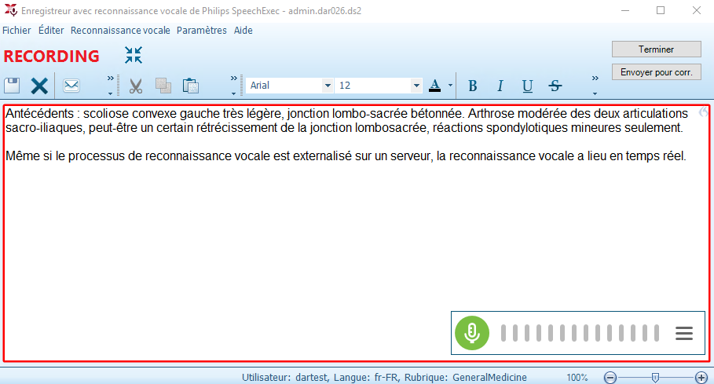Click the Envoyer pour corr. button
The height and width of the screenshot is (384, 714).
pyautogui.click(x=656, y=71)
